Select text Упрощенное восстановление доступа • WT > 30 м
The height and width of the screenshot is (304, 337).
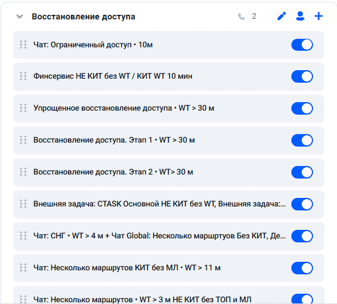point(124,108)
